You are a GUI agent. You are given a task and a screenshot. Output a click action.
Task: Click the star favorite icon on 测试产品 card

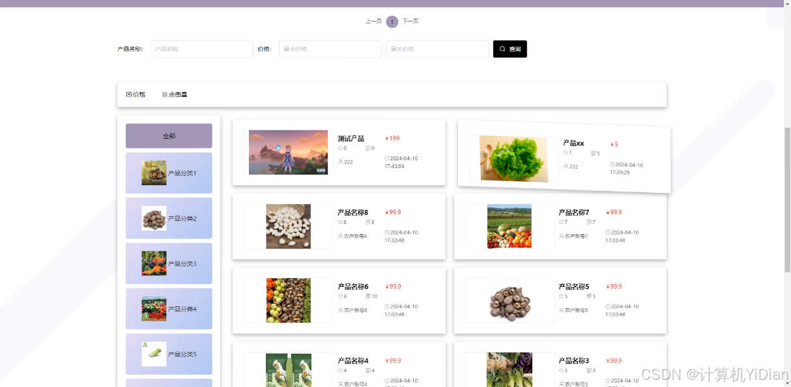coord(340,148)
